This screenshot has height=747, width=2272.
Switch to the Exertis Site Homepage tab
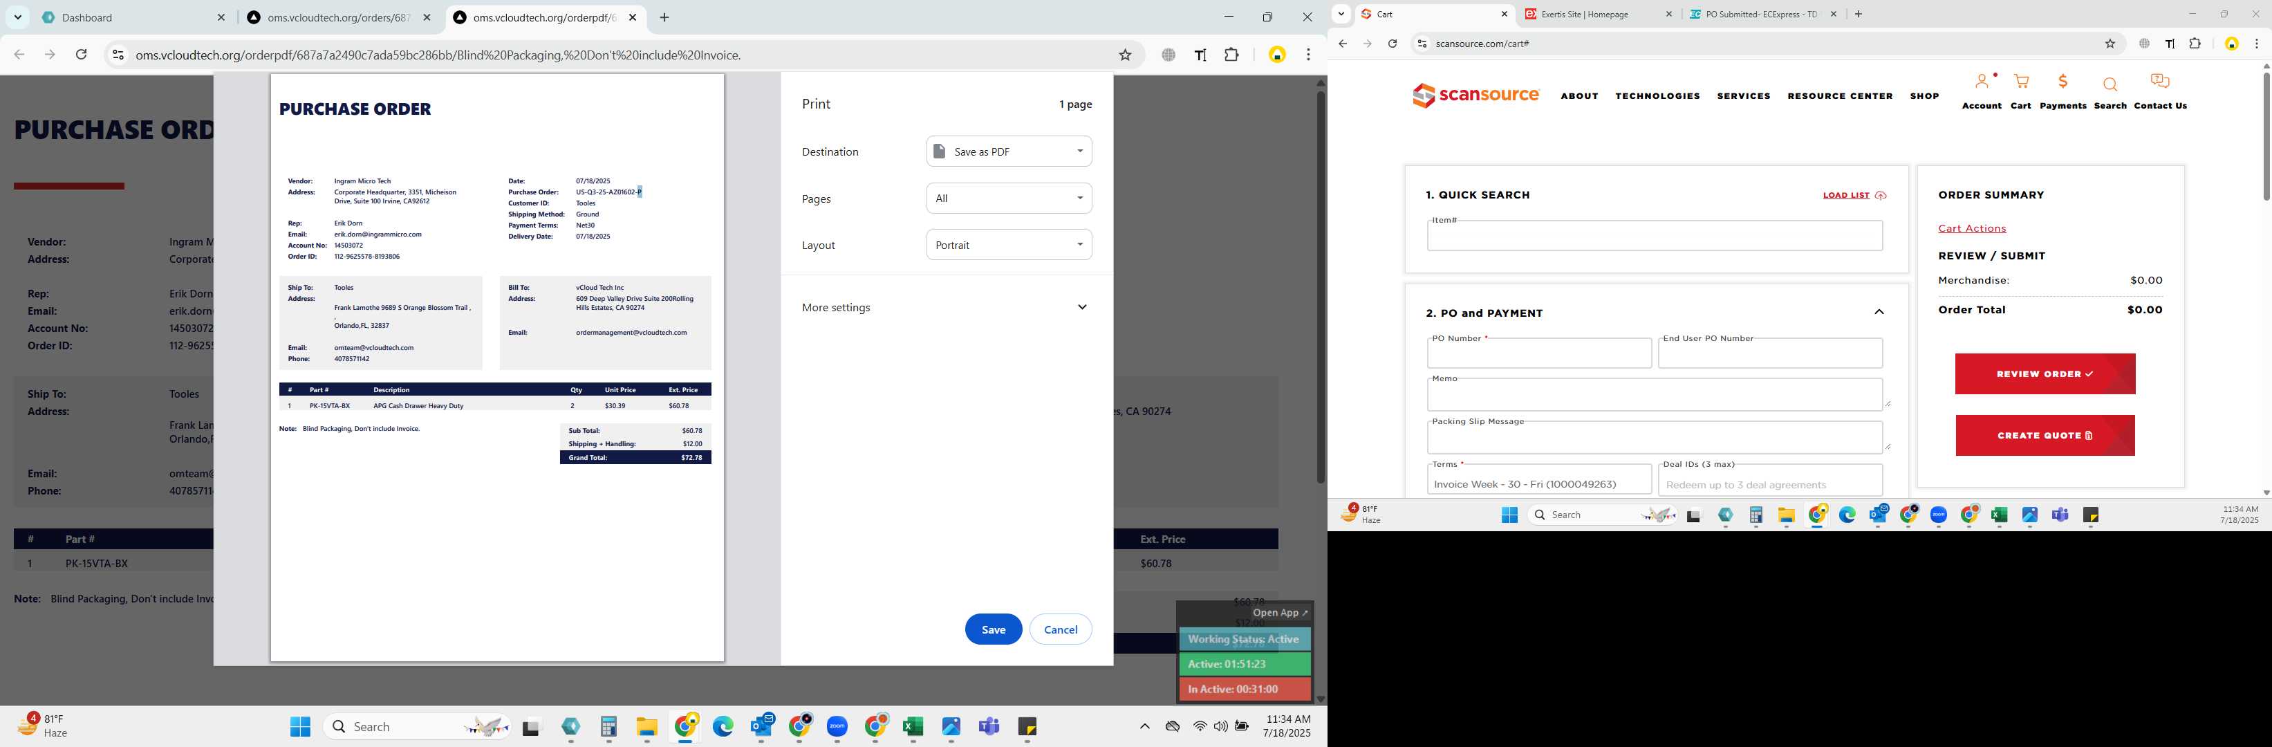pos(1597,14)
